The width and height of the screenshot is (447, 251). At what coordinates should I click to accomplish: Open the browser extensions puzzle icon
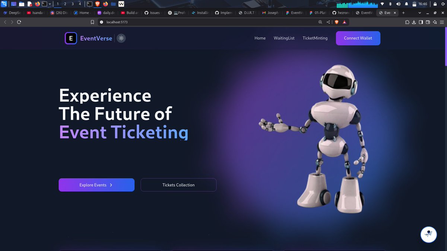407,22
